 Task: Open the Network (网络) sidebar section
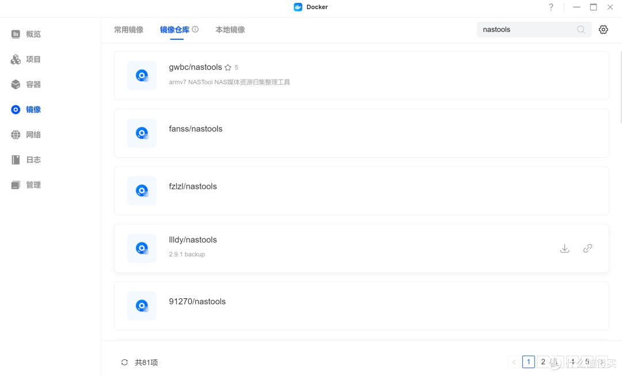26,135
